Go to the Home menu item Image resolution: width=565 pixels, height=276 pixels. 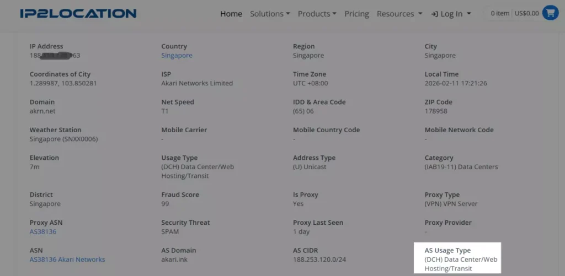pos(231,14)
